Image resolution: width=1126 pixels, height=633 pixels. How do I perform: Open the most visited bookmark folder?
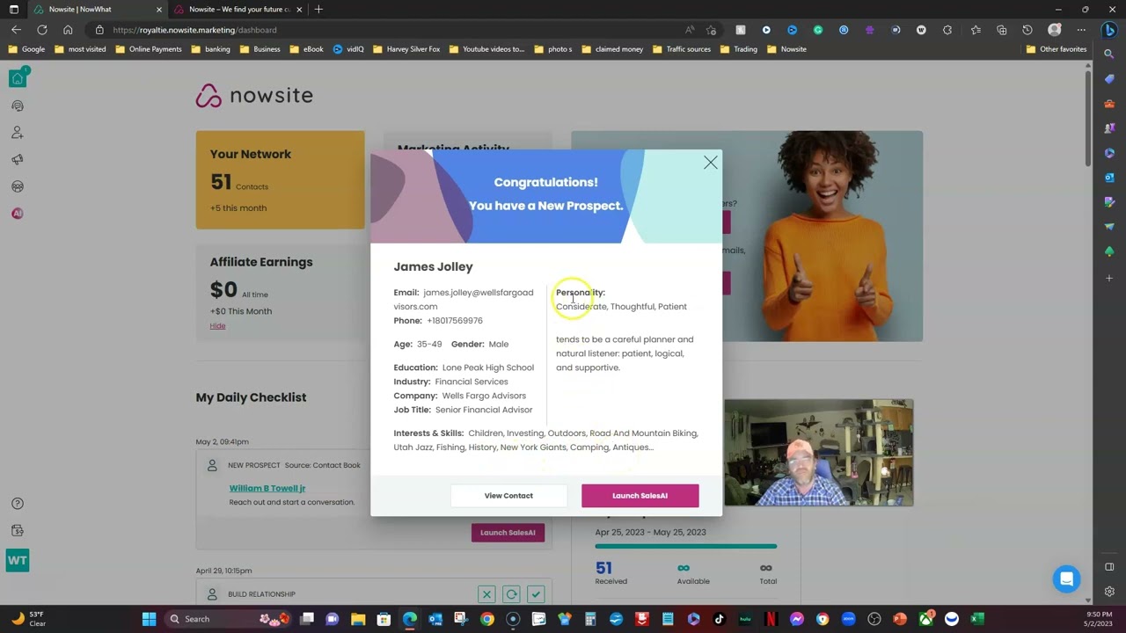(80, 49)
